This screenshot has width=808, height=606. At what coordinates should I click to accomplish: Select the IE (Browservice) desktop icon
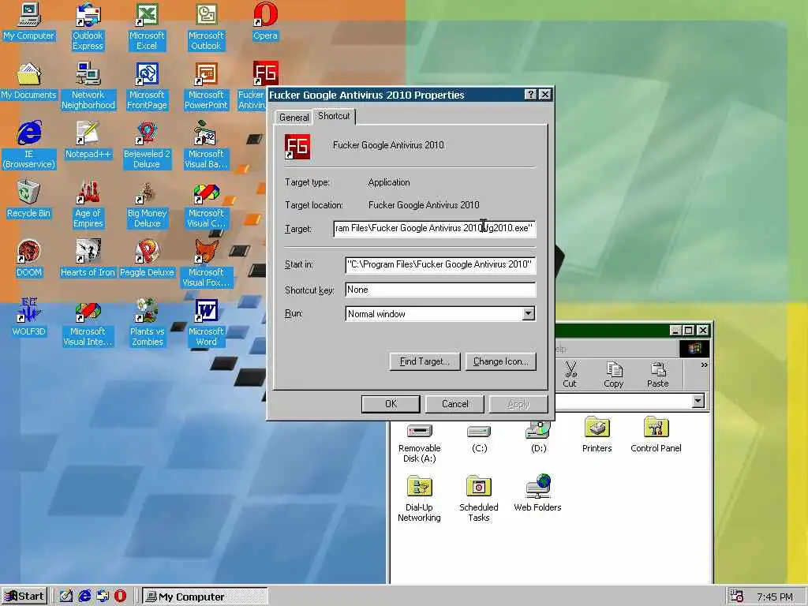tap(29, 145)
